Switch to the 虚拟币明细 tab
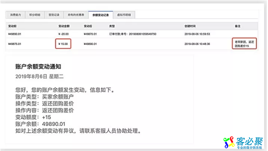This screenshot has height=151, width=268. 124,15
